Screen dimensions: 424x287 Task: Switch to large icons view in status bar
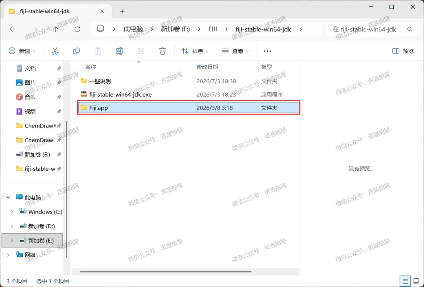click(417, 282)
